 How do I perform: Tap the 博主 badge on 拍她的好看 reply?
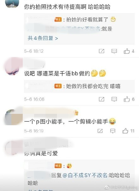coord(58,20)
